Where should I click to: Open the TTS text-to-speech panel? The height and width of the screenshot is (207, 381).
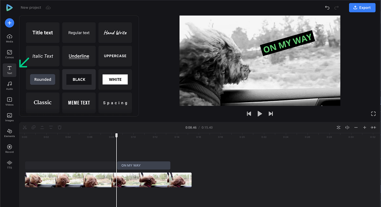(10, 165)
